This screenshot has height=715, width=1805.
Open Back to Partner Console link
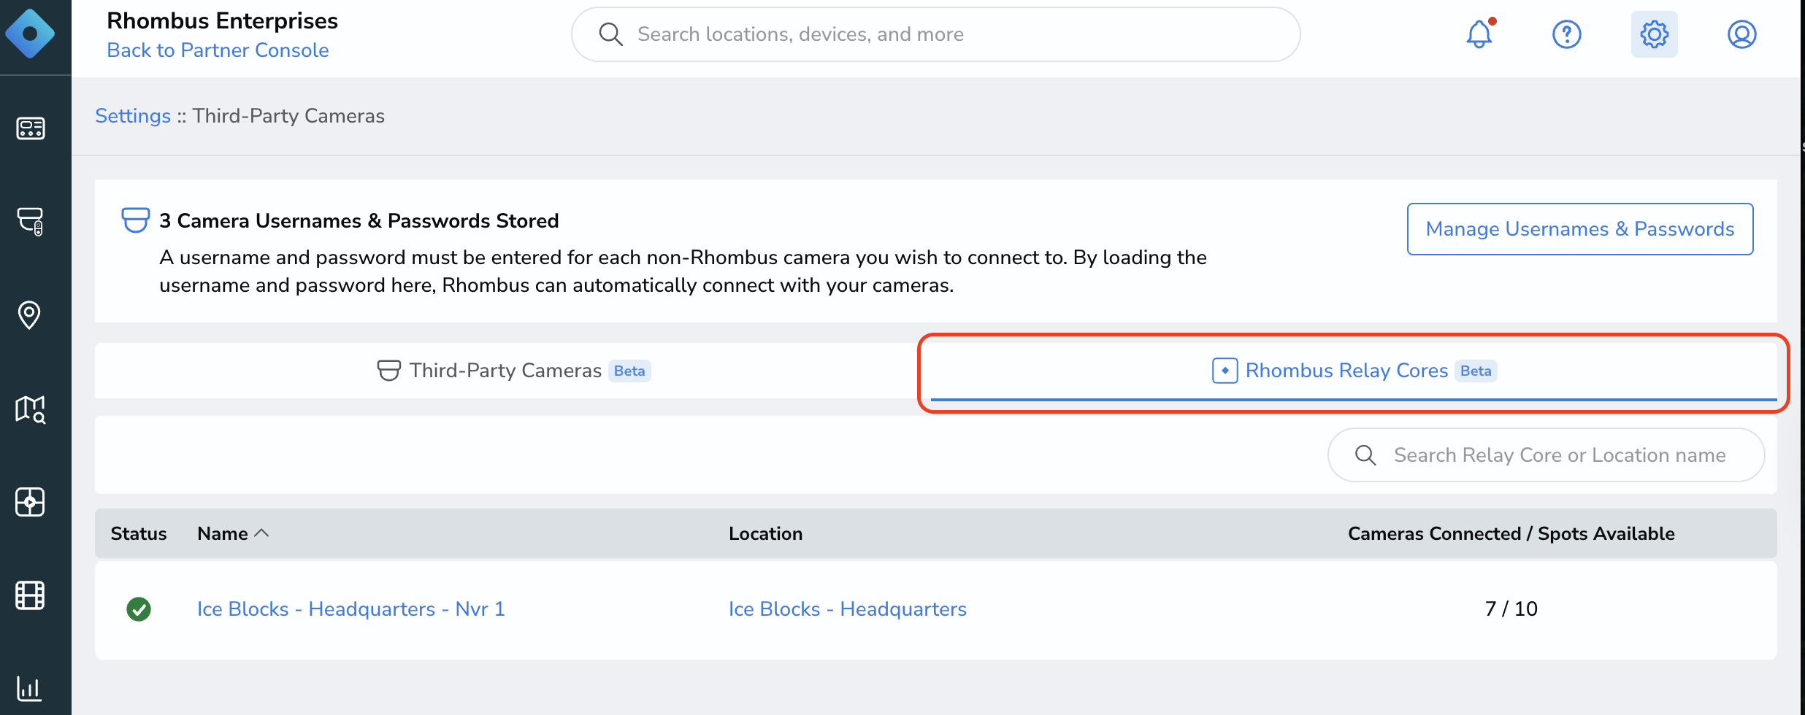coord(218,50)
